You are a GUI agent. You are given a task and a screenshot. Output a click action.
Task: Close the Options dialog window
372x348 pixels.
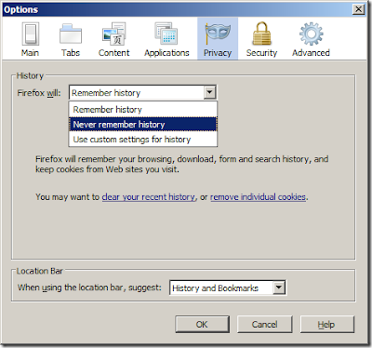click(358, 9)
